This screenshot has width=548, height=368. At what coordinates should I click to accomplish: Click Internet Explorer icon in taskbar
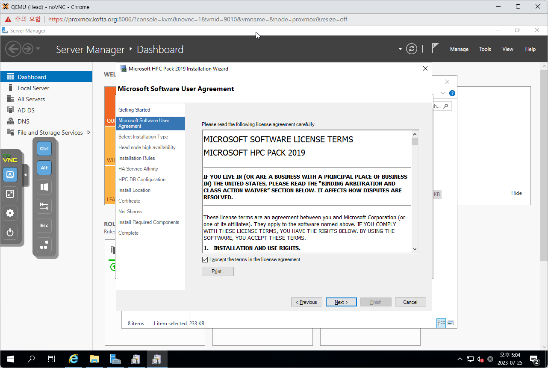click(x=74, y=359)
